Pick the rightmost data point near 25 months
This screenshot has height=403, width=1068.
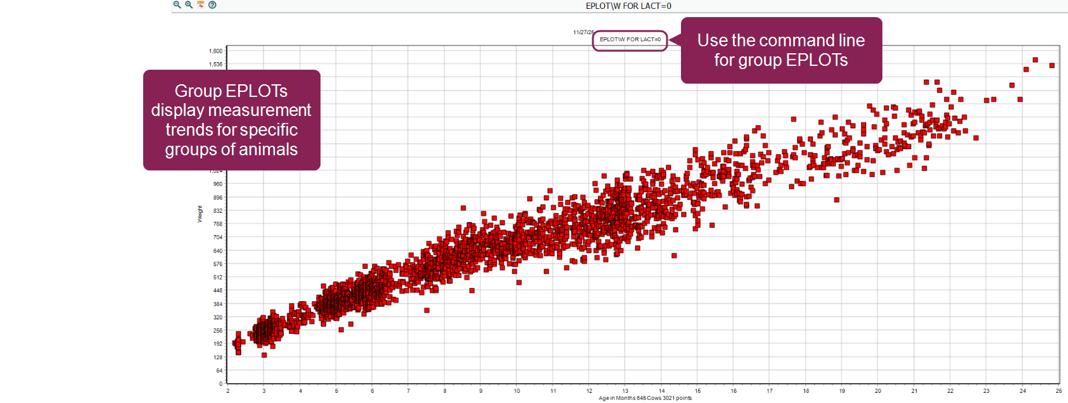pyautogui.click(x=1052, y=65)
